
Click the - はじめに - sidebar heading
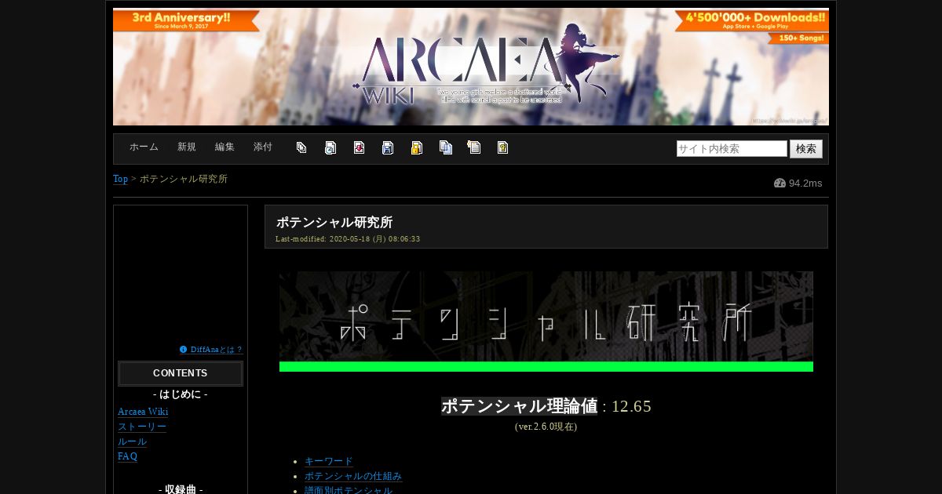[181, 394]
